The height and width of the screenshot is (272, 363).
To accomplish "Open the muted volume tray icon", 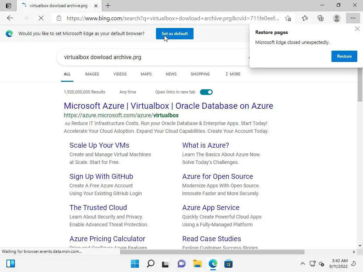I will pyautogui.click(x=322, y=263).
